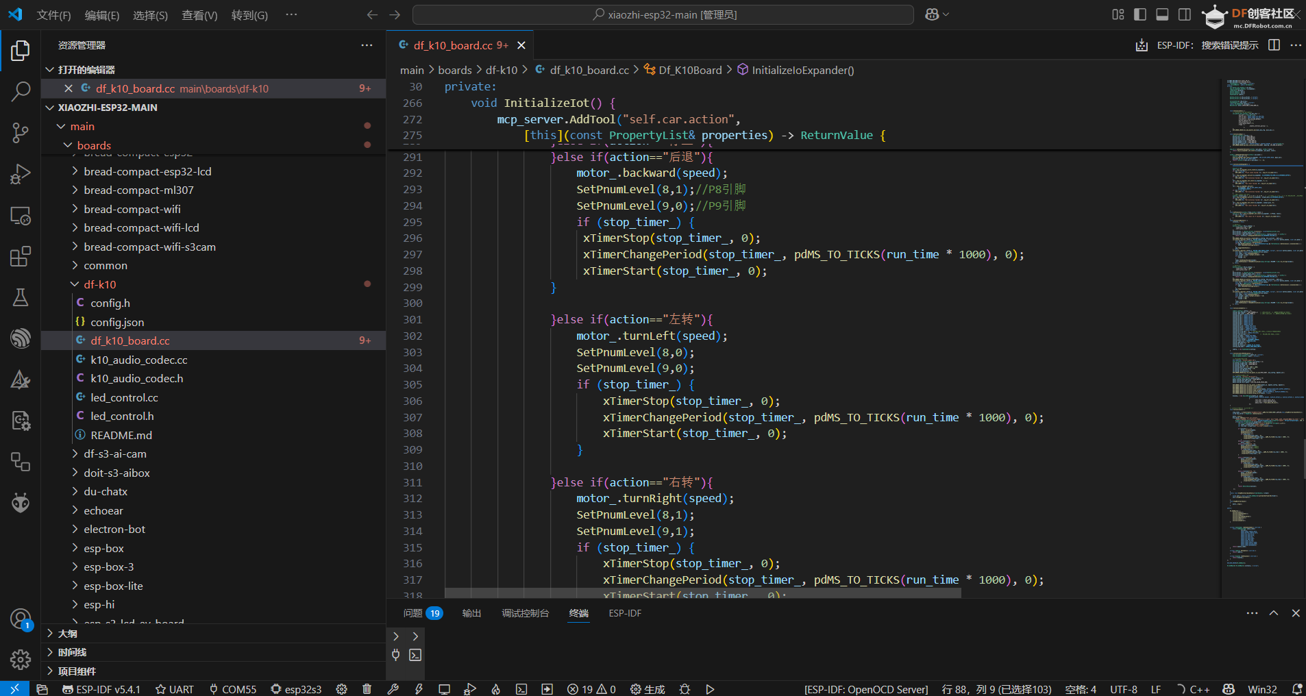This screenshot has width=1306, height=696.
Task: Open Source Control view
Action: point(21,132)
